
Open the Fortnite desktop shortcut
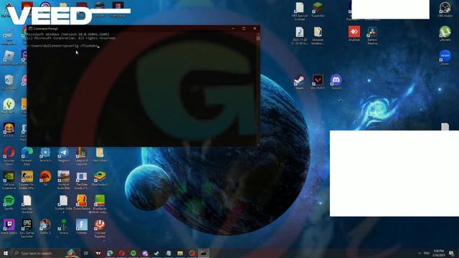click(x=82, y=226)
